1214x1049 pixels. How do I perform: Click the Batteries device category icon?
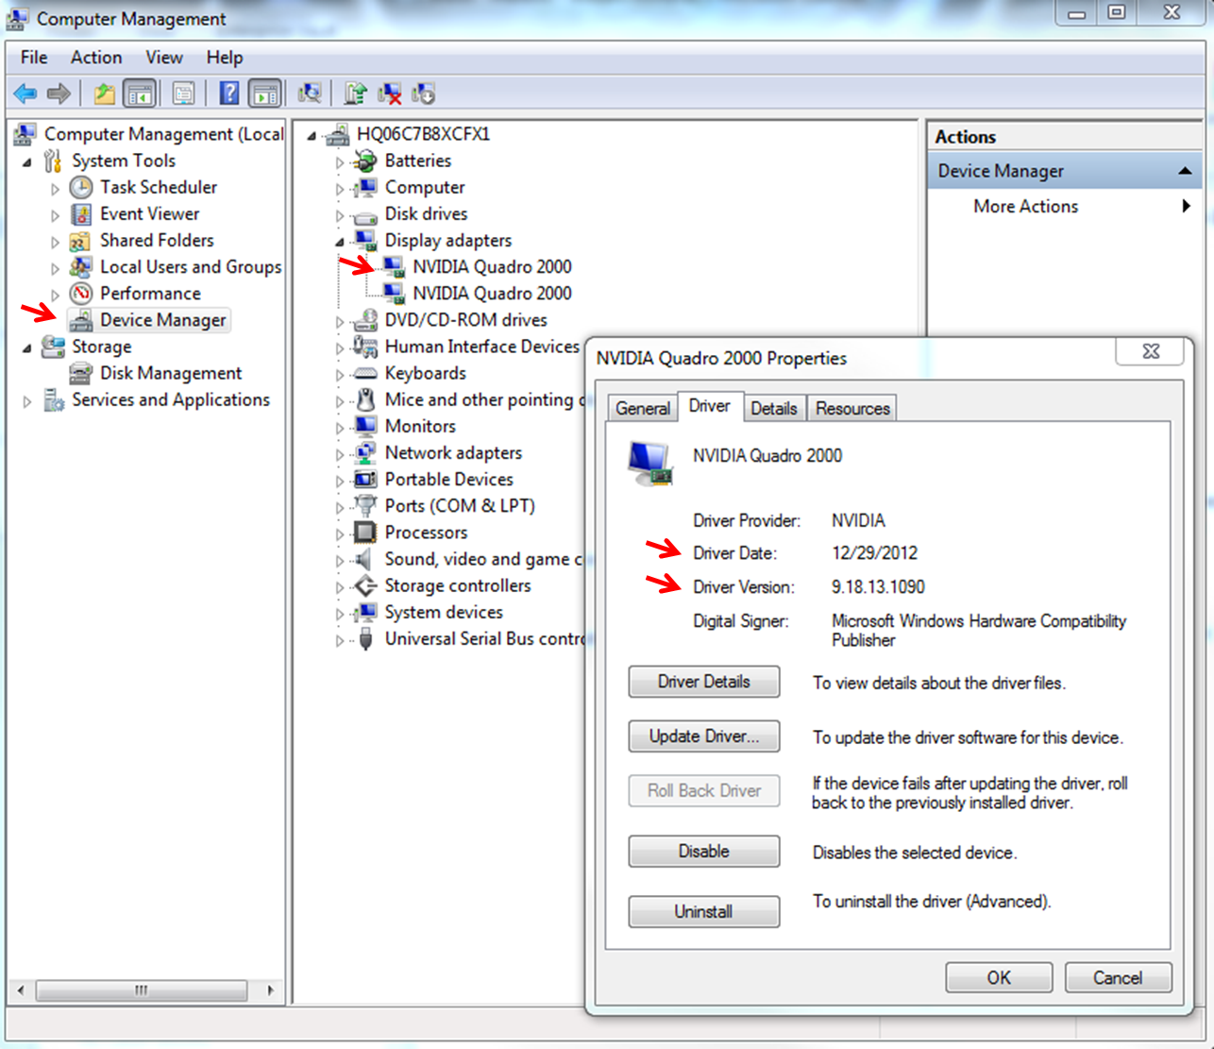[365, 161]
